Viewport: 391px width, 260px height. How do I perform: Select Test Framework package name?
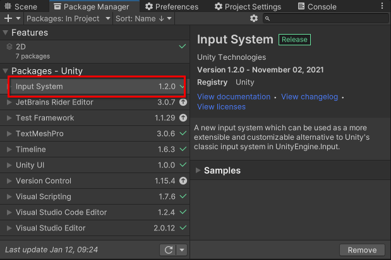click(45, 118)
